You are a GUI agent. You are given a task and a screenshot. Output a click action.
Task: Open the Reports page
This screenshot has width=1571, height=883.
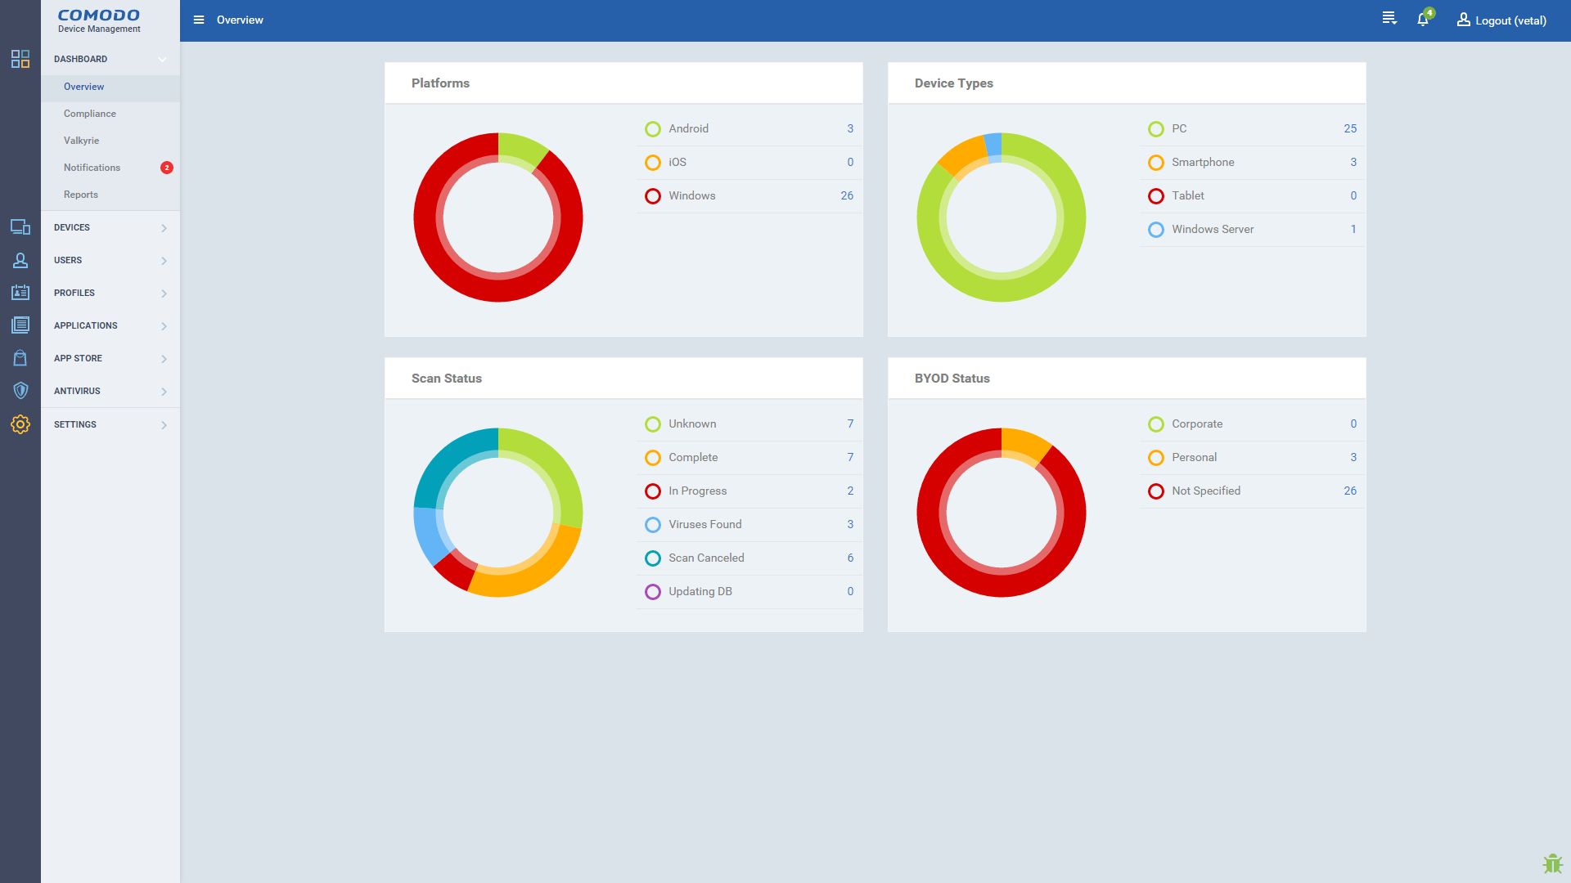81,194
